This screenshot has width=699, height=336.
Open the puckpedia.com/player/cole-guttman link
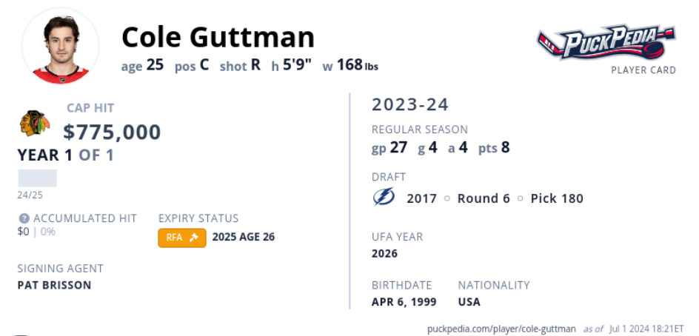501,329
